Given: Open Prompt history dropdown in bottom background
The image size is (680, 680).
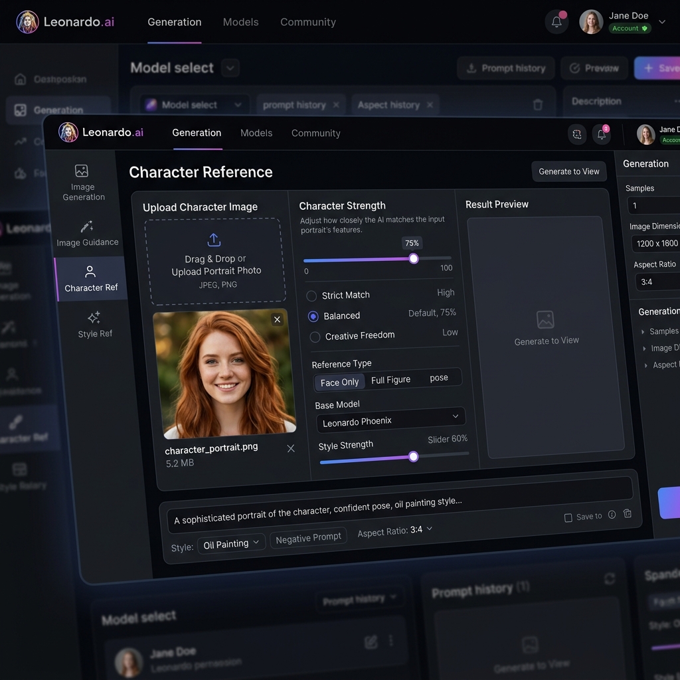Looking at the screenshot, I should tap(359, 600).
